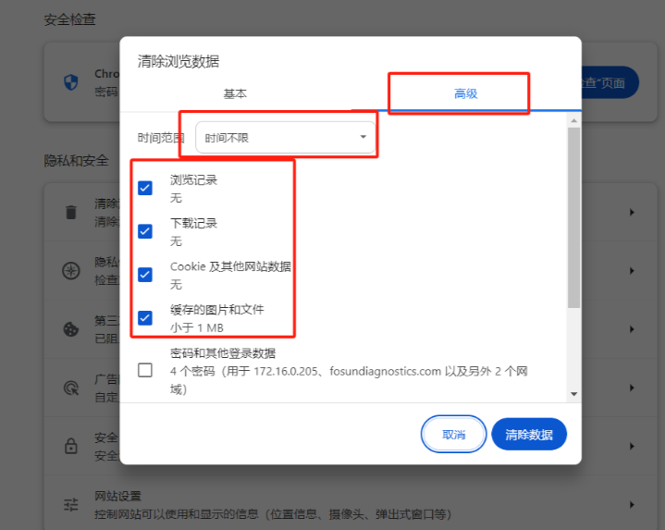Expand the privacy guide row arrow
Viewport: 665px width, 530px height.
click(632, 270)
